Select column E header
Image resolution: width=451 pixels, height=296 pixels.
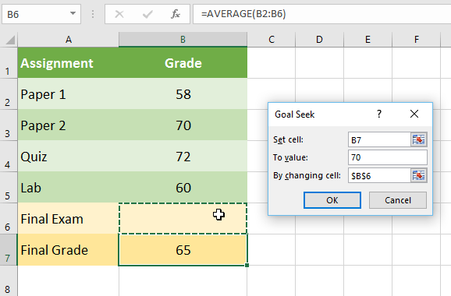[x=368, y=39]
